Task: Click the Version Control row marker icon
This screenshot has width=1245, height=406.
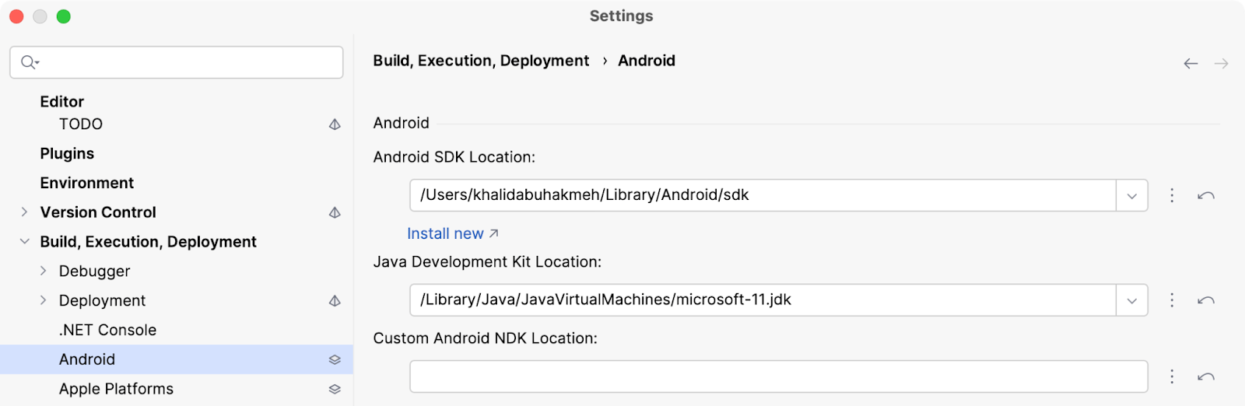Action: pos(335,212)
